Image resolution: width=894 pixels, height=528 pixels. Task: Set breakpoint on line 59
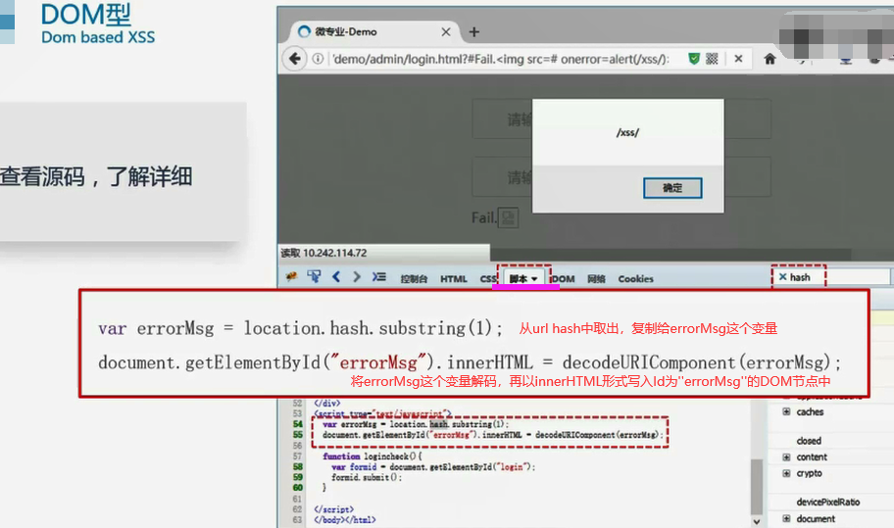tap(298, 477)
